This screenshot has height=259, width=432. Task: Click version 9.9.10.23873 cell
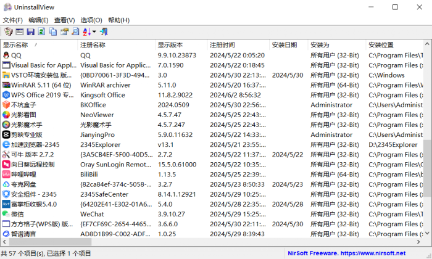point(177,55)
